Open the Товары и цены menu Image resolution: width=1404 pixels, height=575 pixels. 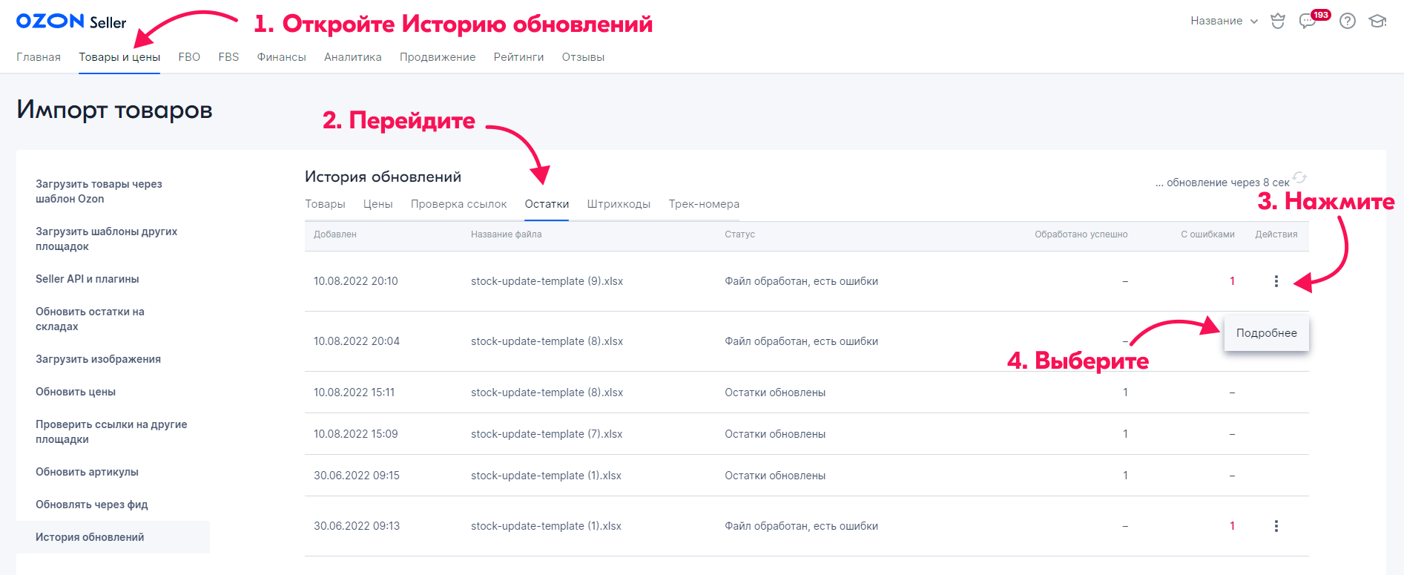tap(119, 57)
